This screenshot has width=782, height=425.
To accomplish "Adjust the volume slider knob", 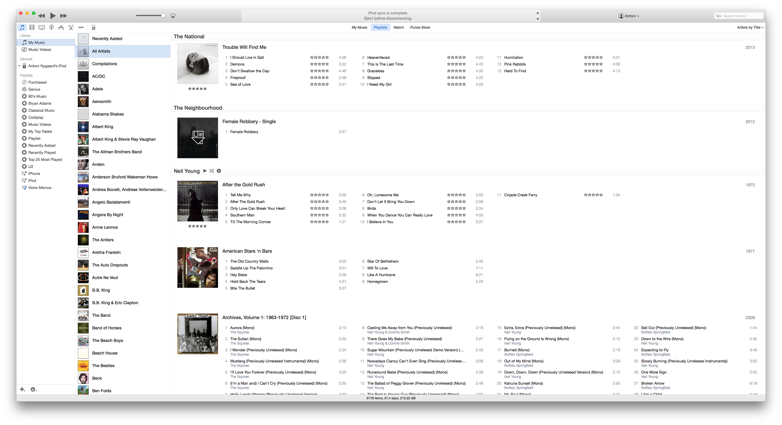I will point(163,16).
